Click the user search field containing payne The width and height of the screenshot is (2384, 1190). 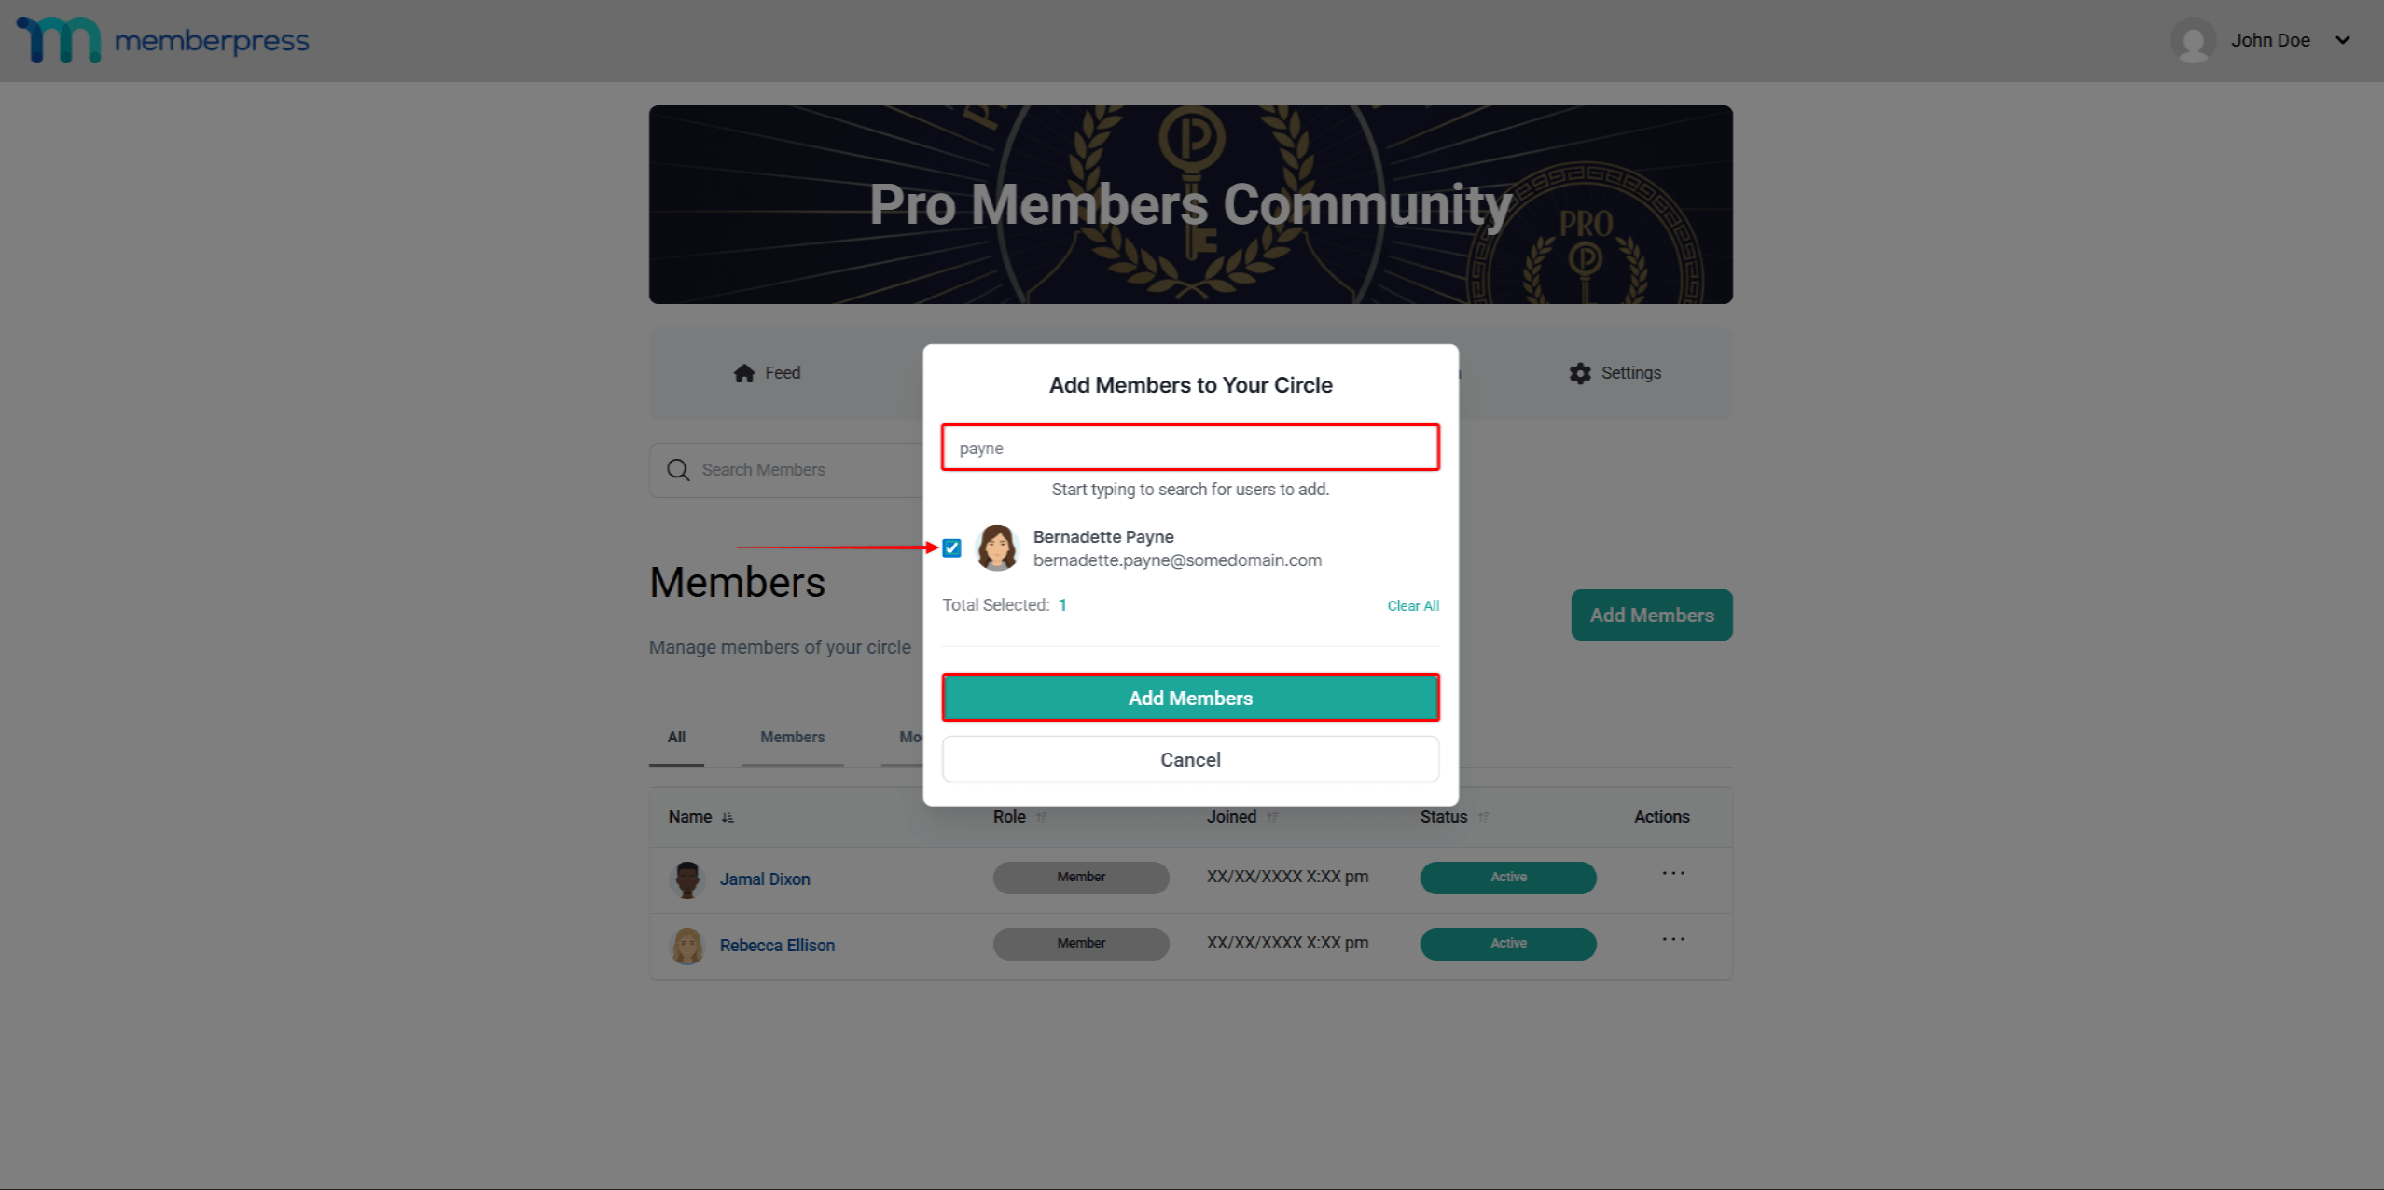pyautogui.click(x=1190, y=449)
